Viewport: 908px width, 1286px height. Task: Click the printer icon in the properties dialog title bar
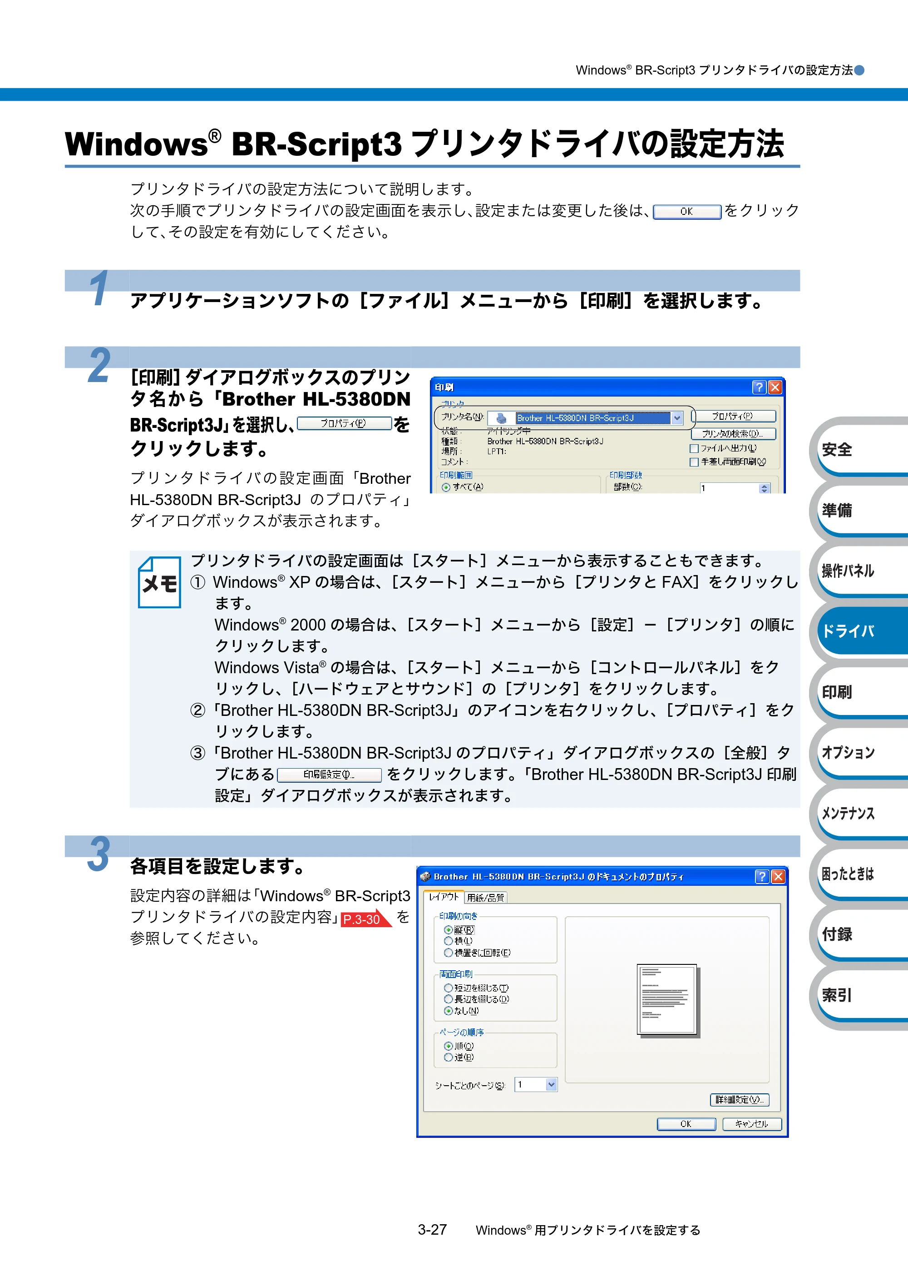425,877
